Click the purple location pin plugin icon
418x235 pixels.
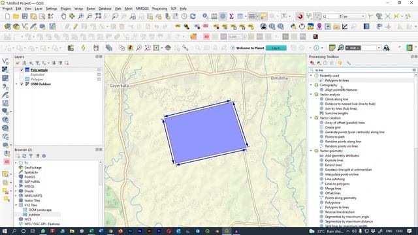click(319, 27)
